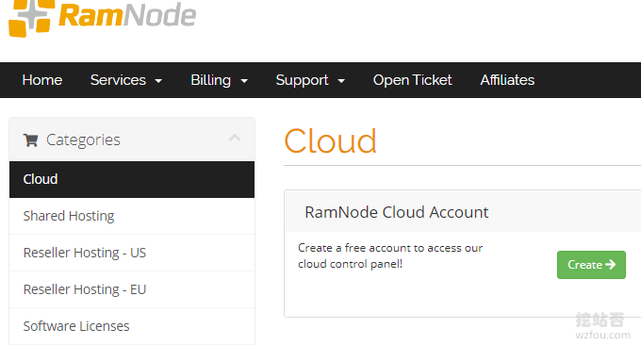Click the green Create button
The image size is (641, 345).
[591, 265]
